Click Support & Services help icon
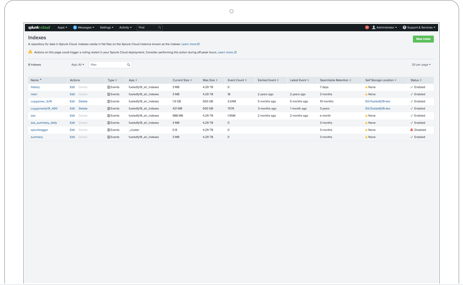Image resolution: width=463 pixels, height=285 pixels. [x=405, y=27]
